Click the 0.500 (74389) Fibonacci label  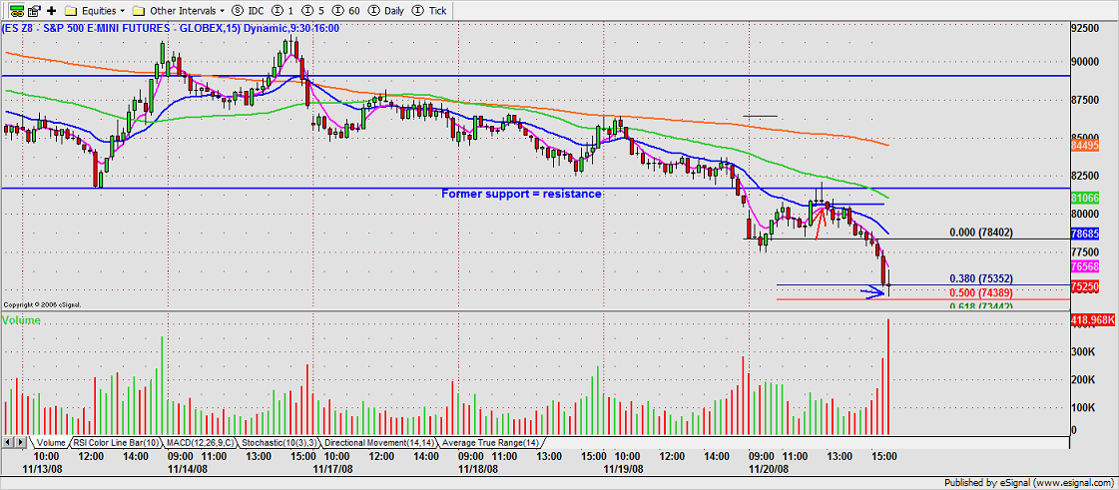click(981, 292)
